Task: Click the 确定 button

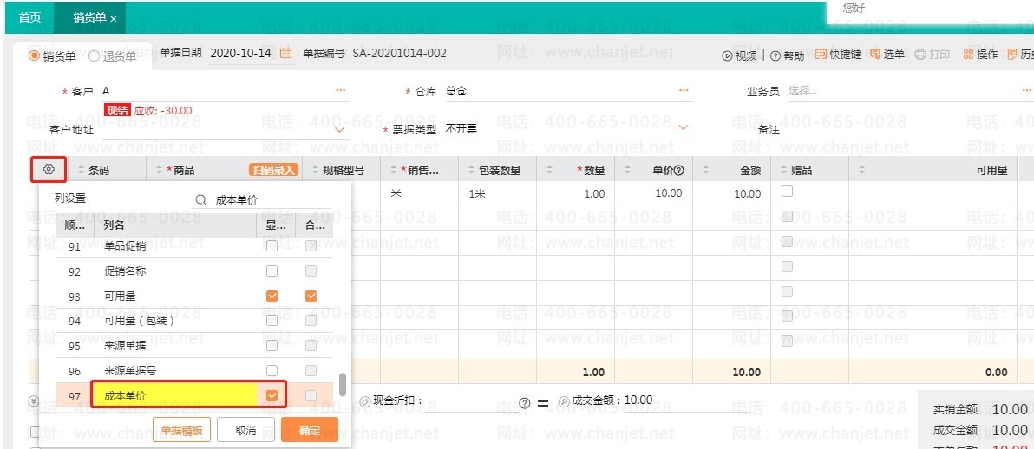Action: tap(309, 430)
